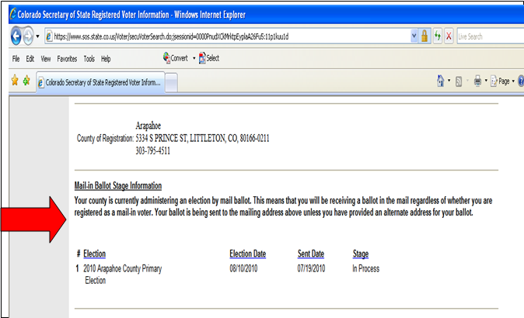
Task: Expand the address bar history dropdown
Action: pos(414,36)
